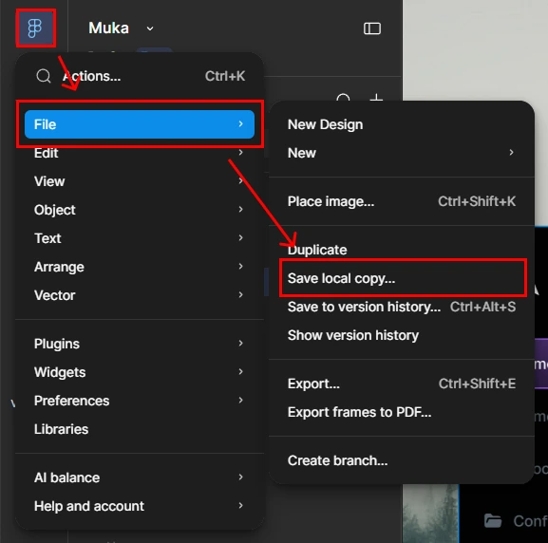548x543 pixels.
Task: Open the AI balance submenu
Action: click(x=140, y=477)
